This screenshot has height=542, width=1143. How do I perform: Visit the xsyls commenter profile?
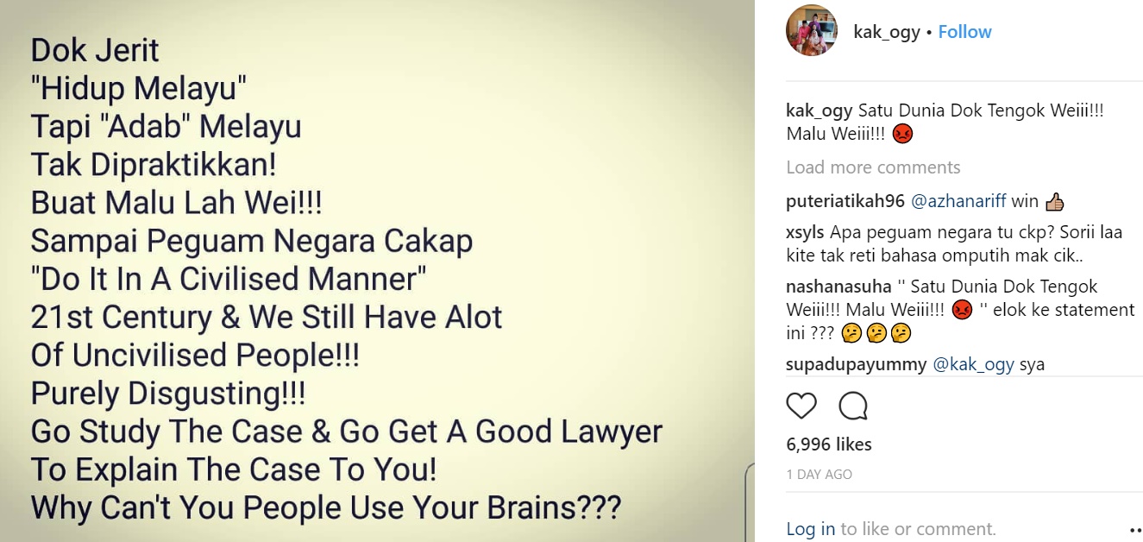[805, 233]
